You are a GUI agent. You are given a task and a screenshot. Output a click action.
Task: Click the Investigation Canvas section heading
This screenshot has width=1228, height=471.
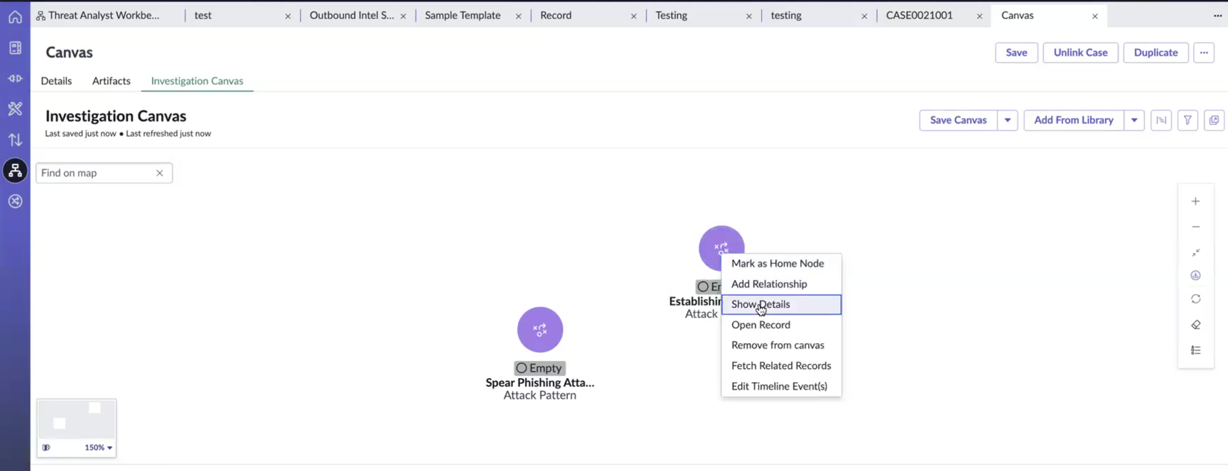tap(116, 116)
